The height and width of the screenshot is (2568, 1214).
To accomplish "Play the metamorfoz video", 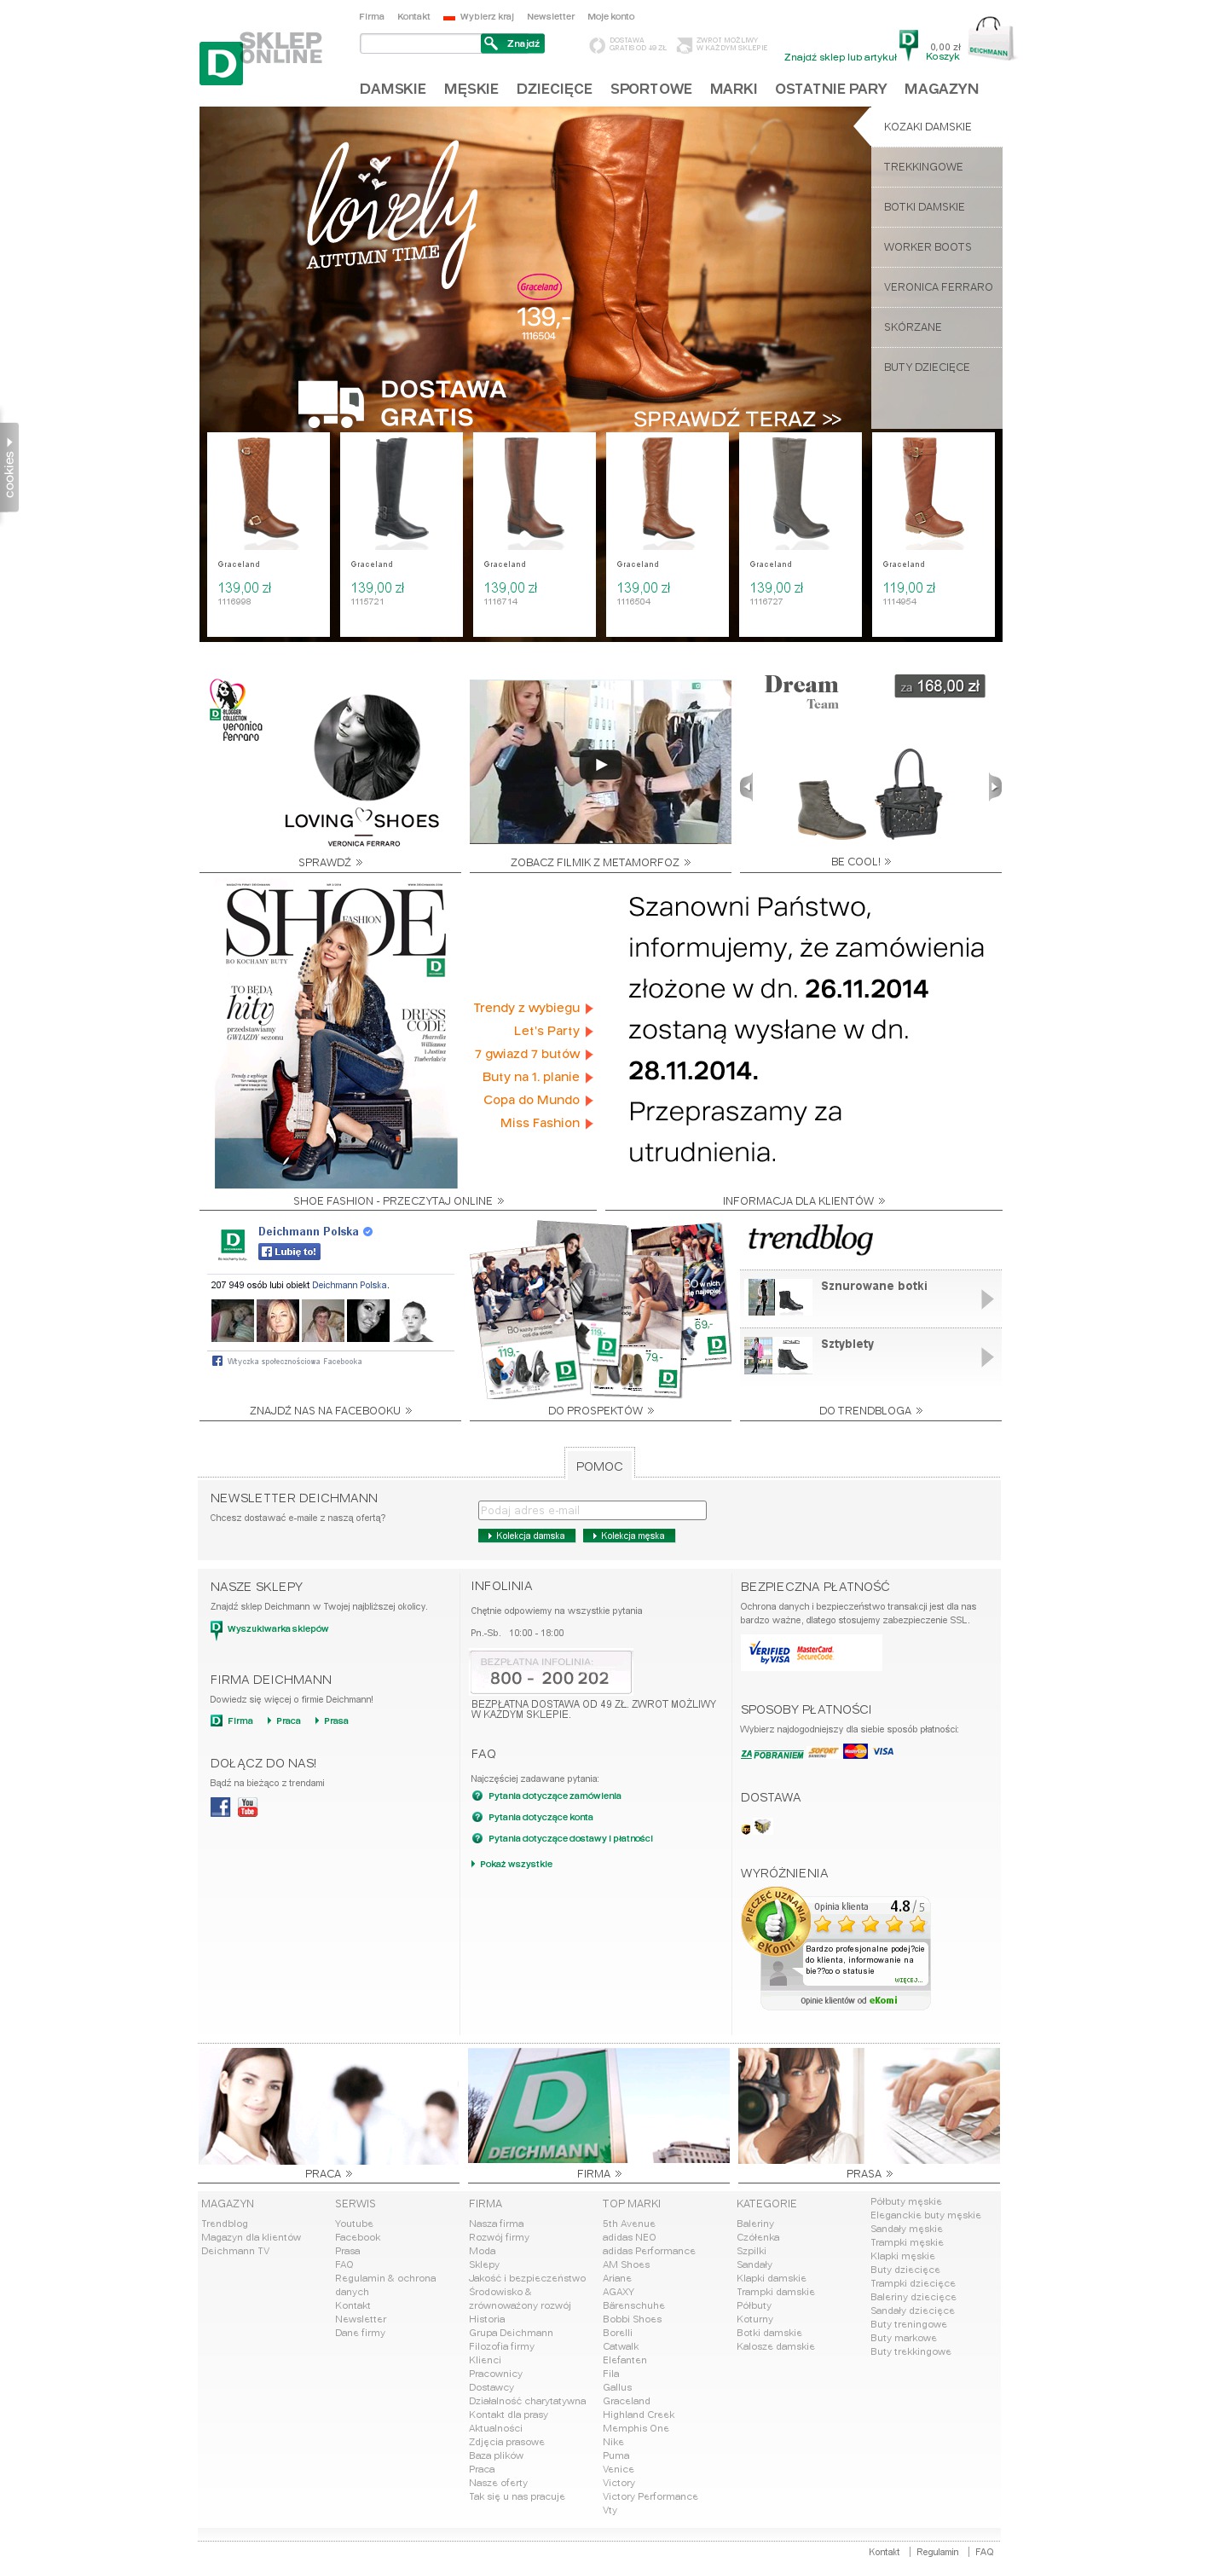I will pos(600,766).
